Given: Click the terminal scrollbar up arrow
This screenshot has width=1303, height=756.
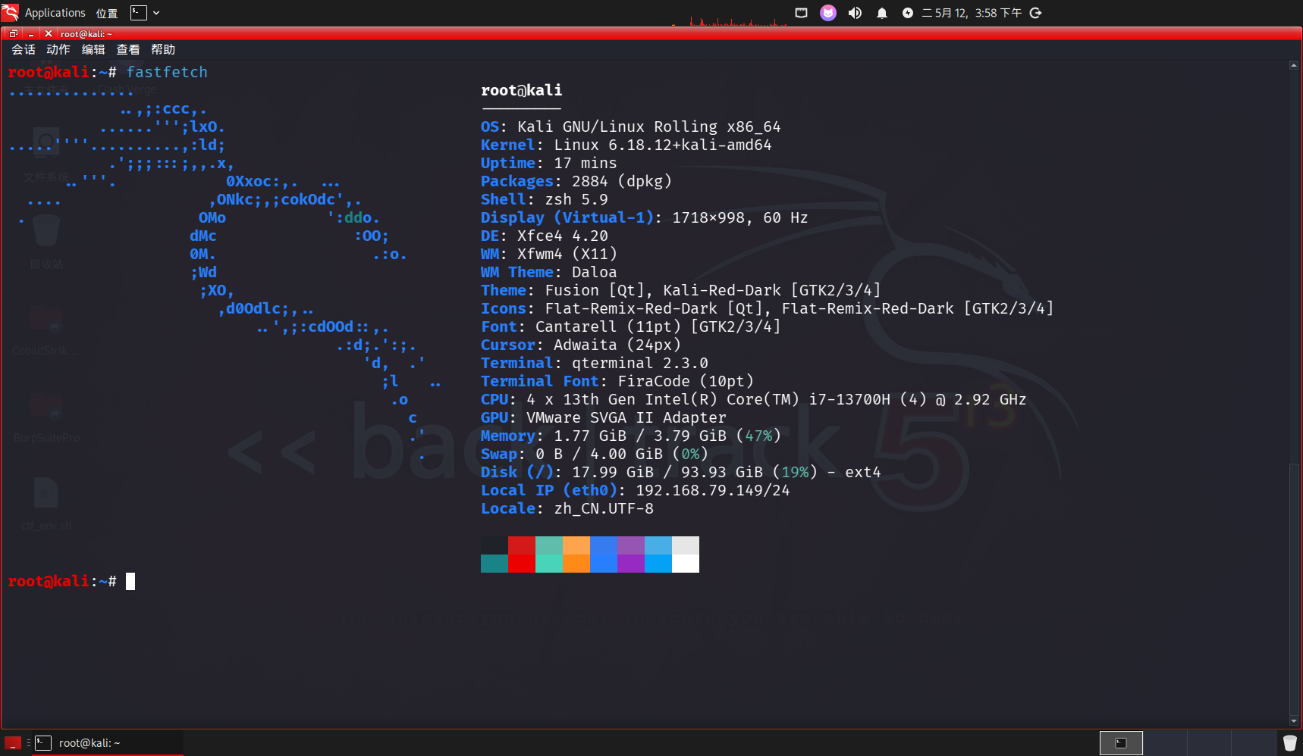Looking at the screenshot, I should click(1294, 65).
